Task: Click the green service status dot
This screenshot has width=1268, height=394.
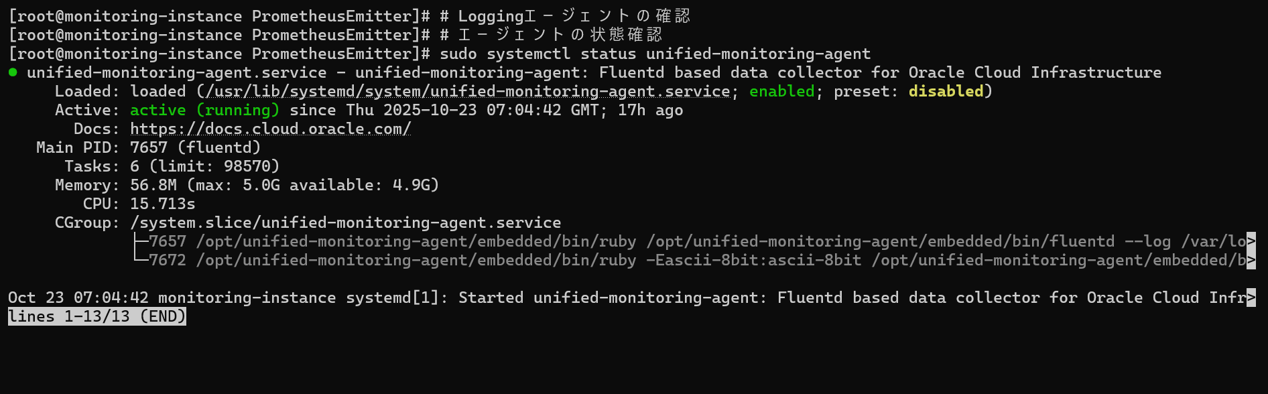Action: click(x=13, y=72)
